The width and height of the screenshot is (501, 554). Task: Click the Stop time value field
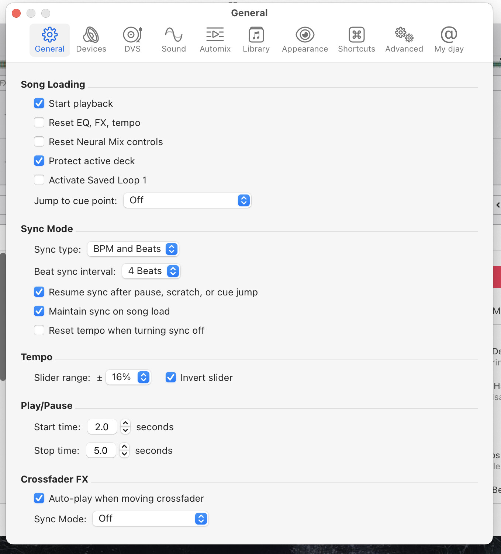[101, 450]
